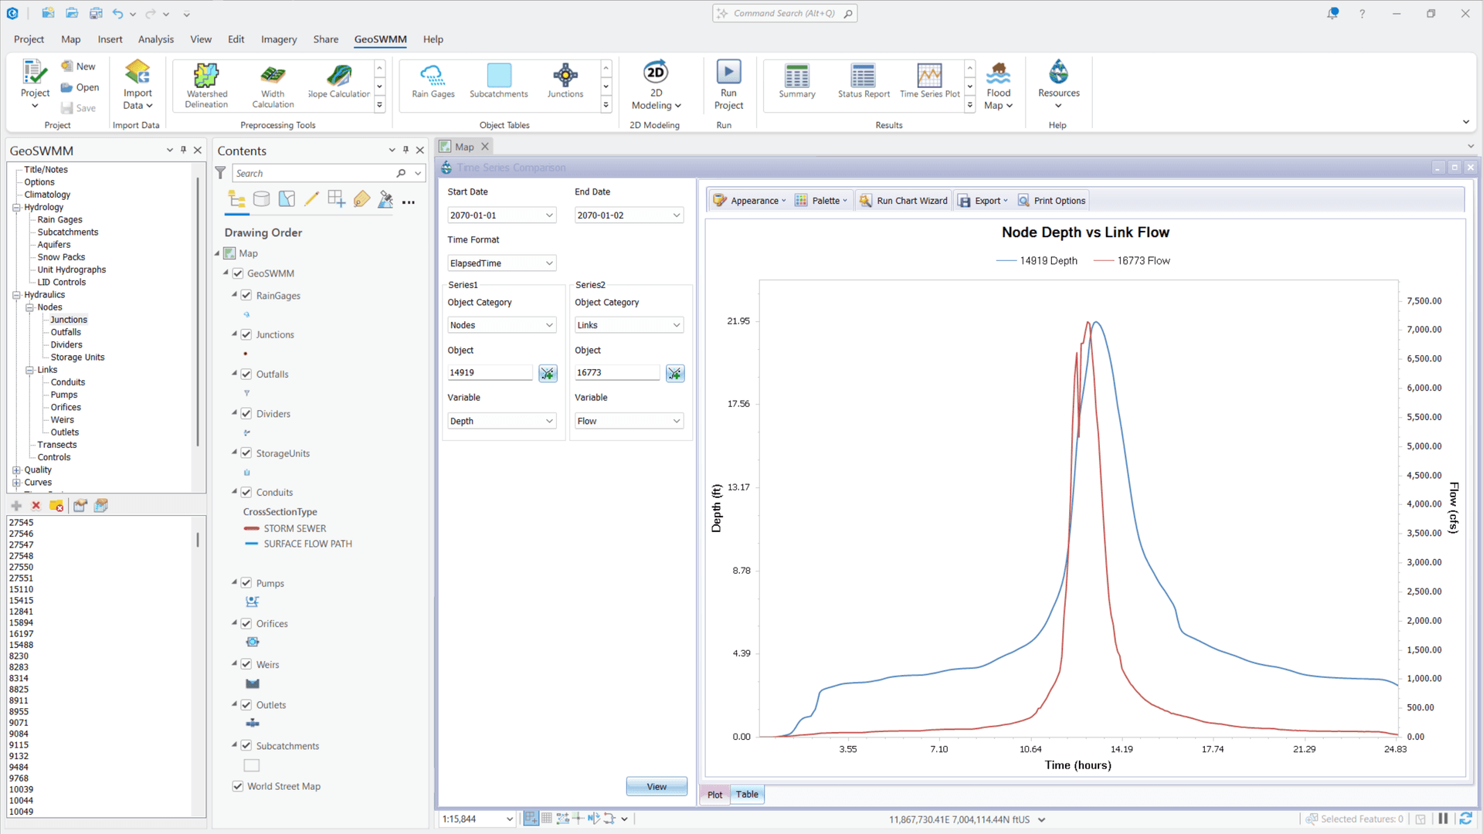Screen dimensions: 1483x834
Task: Click the View button in Time Series Comparison
Action: (x=656, y=785)
